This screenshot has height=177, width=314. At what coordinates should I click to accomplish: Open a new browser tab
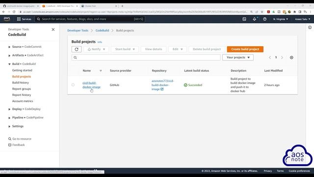pos(122,6)
